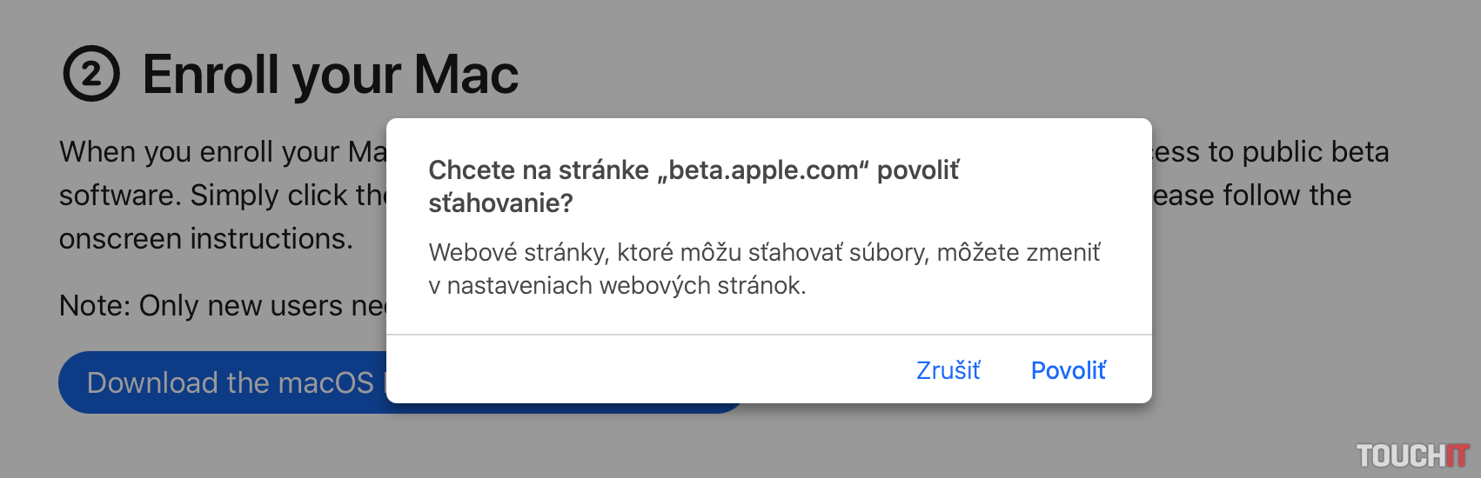The height and width of the screenshot is (478, 1481).
Task: Select the Enroll your Mac heading
Action: click(330, 75)
